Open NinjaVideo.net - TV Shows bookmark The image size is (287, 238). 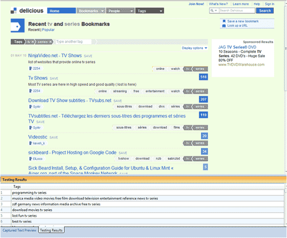point(55,56)
